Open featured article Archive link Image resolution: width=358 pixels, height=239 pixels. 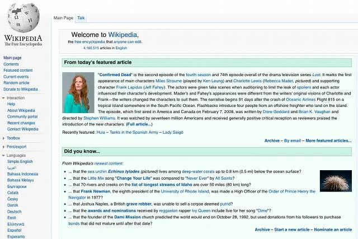272,140
